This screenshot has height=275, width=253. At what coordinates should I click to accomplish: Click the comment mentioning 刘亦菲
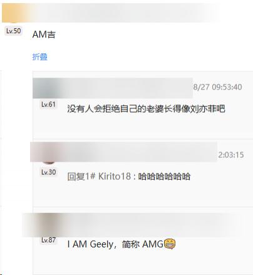146,109
